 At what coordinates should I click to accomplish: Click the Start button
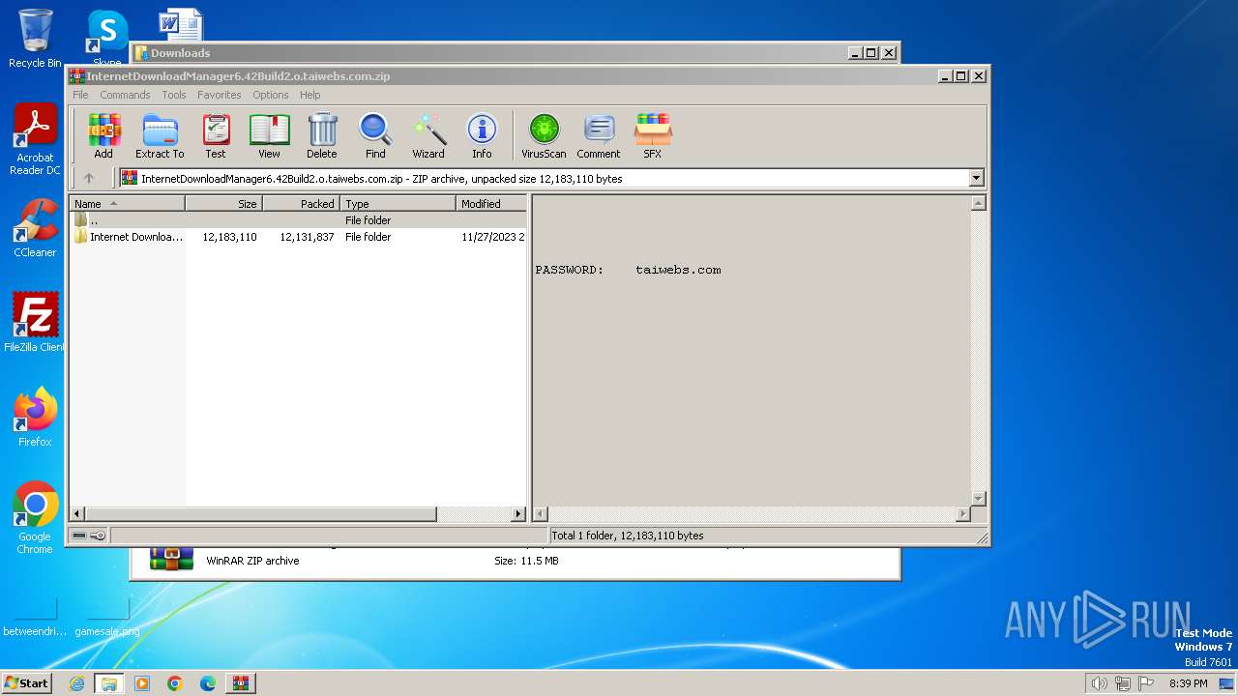(27, 683)
